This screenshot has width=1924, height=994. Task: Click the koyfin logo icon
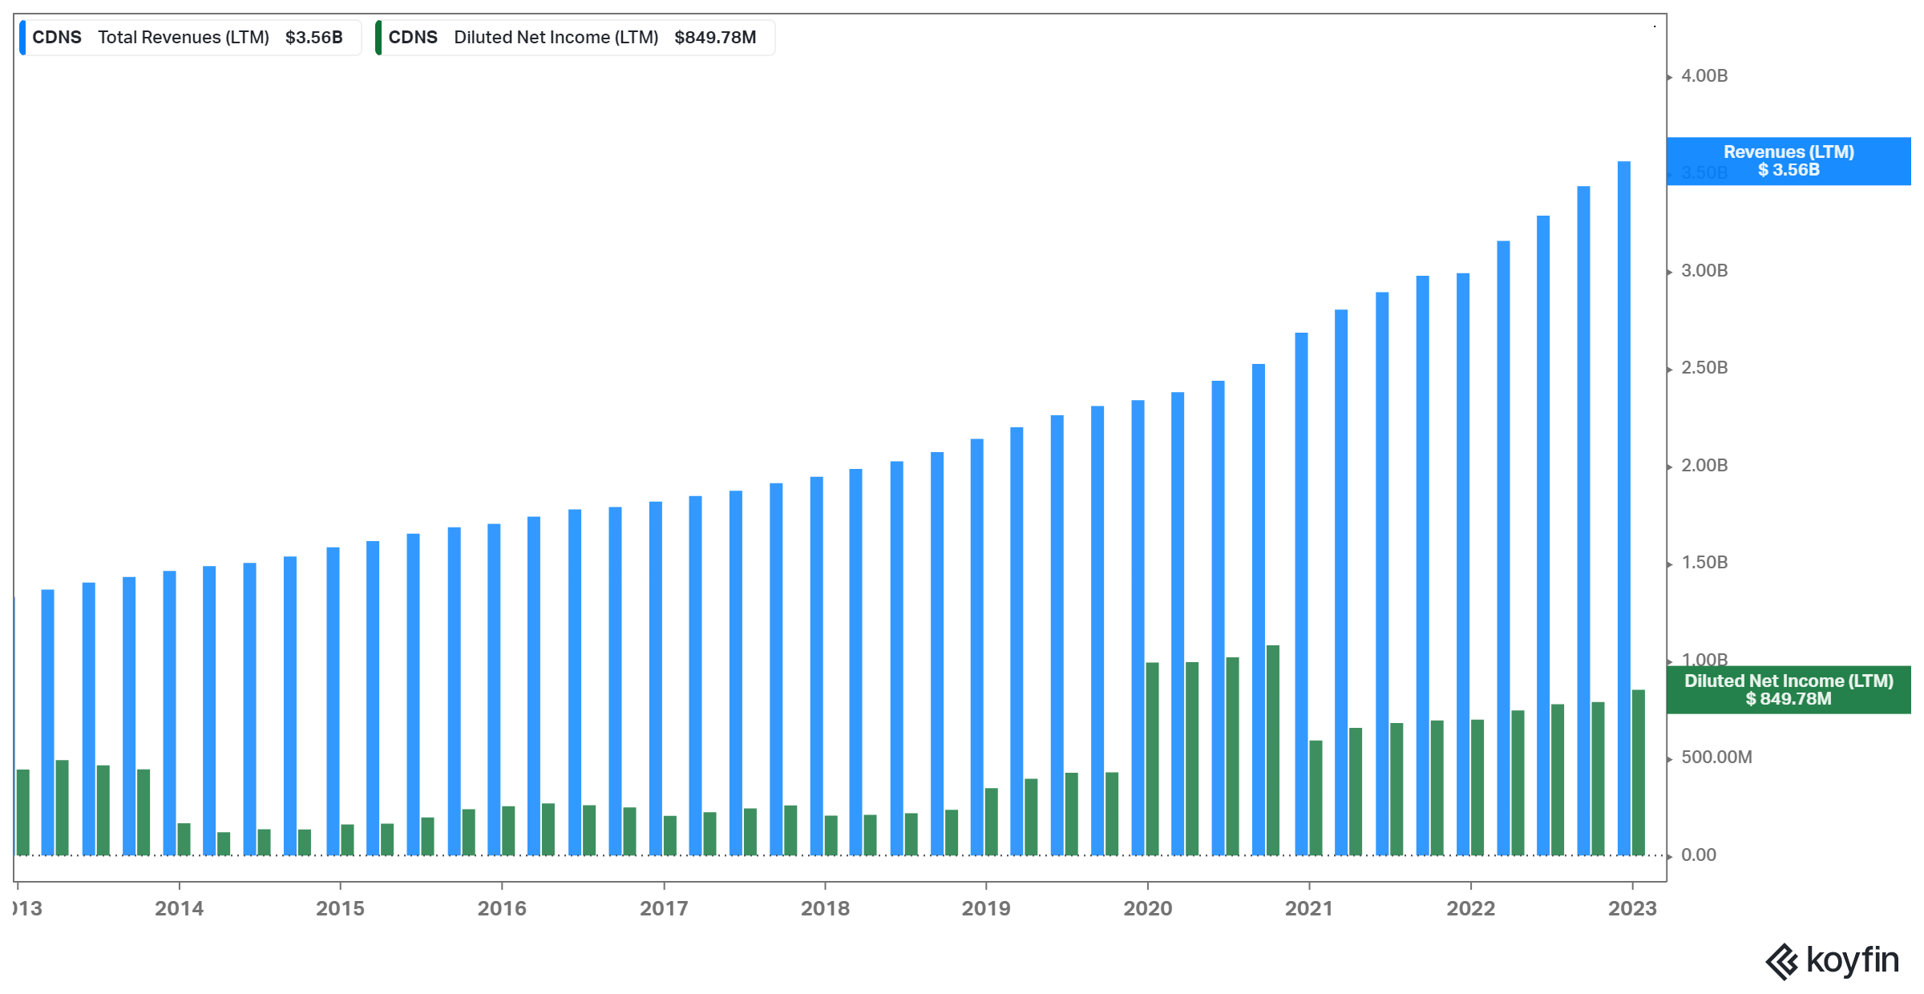point(1781,961)
